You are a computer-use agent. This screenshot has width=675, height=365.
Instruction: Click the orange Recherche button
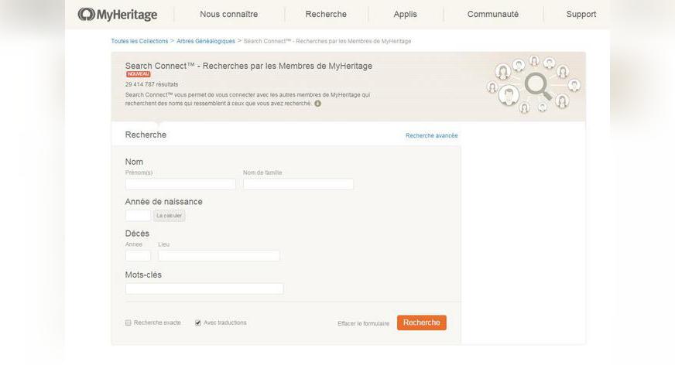pyautogui.click(x=421, y=322)
